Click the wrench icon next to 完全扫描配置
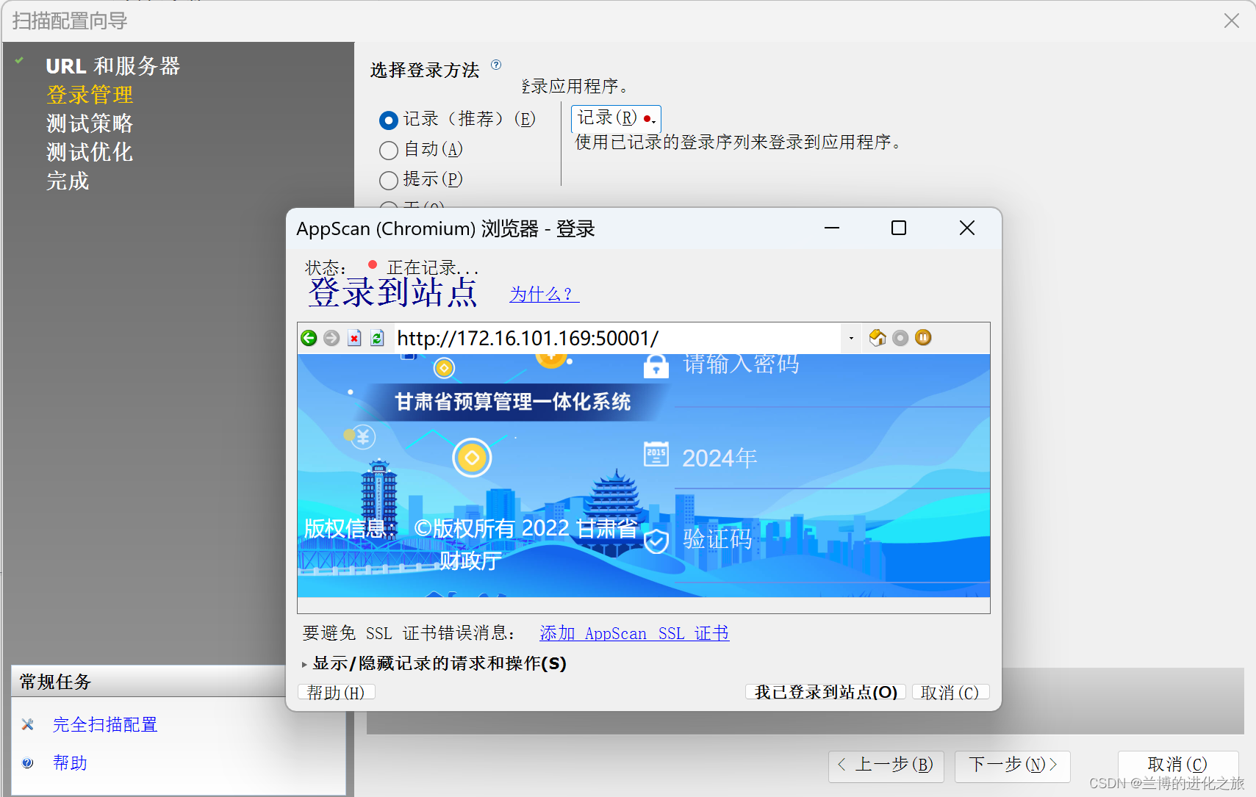 [27, 724]
